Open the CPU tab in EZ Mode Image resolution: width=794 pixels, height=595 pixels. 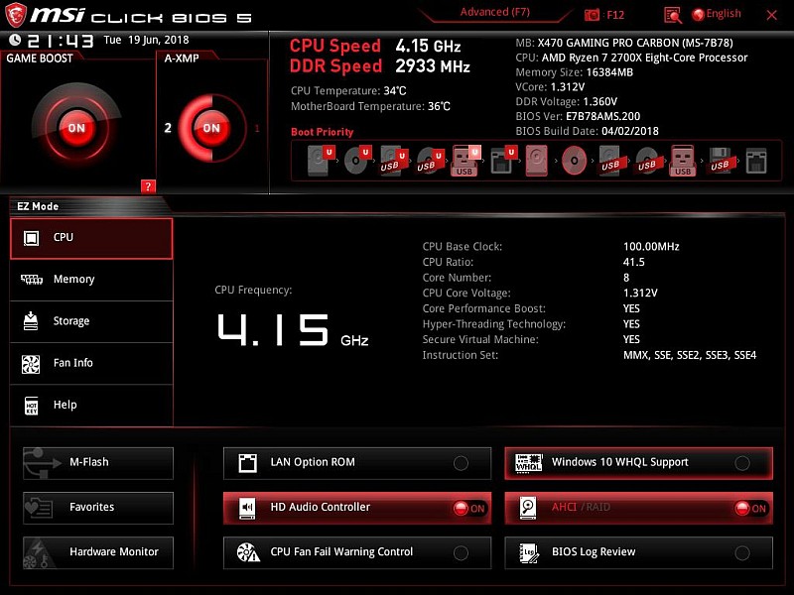coord(91,238)
